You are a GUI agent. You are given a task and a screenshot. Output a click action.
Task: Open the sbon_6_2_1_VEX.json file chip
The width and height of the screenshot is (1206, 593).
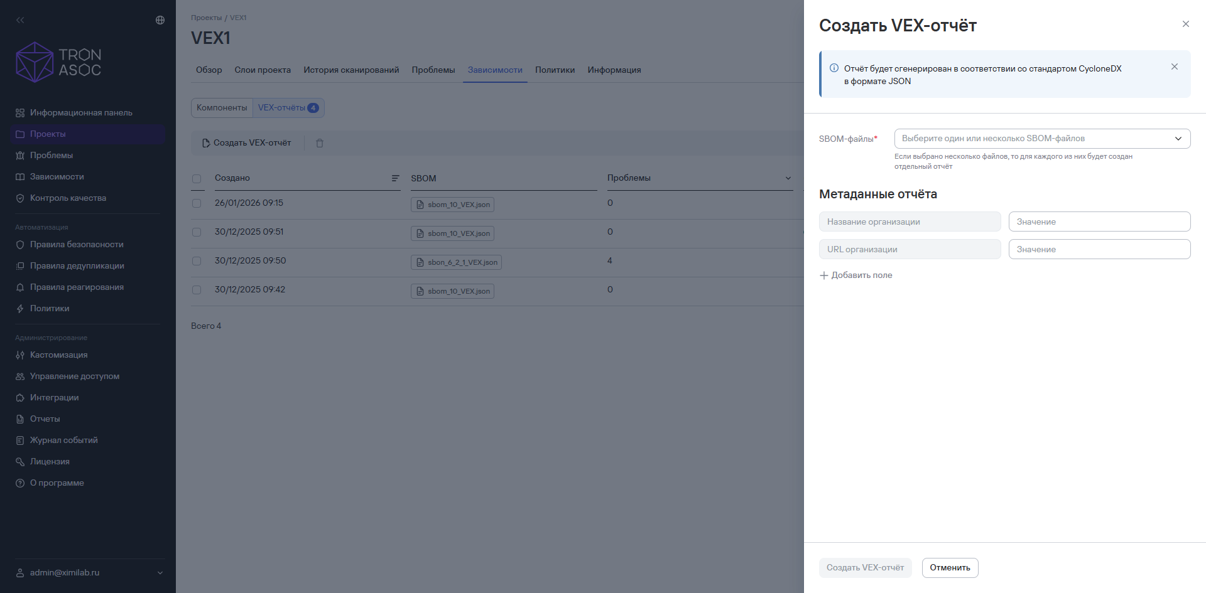coord(456,262)
